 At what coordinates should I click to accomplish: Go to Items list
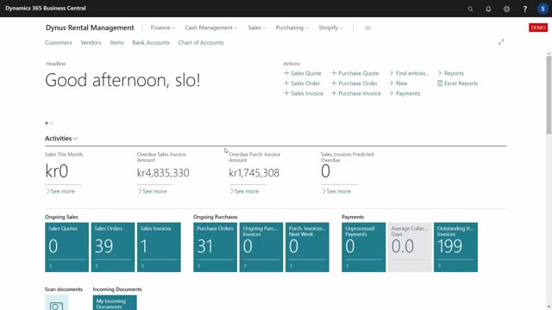click(117, 42)
